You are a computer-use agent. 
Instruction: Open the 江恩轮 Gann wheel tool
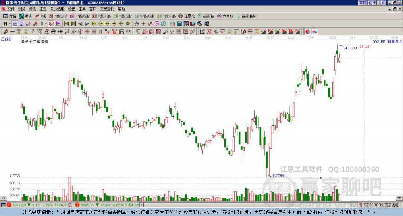point(187,16)
